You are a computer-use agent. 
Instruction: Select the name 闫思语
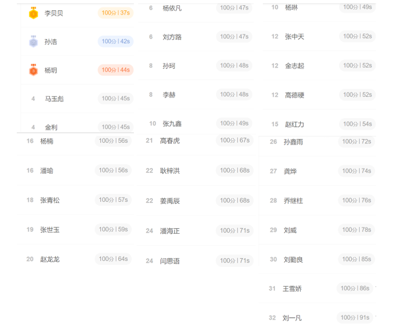pos(170,261)
